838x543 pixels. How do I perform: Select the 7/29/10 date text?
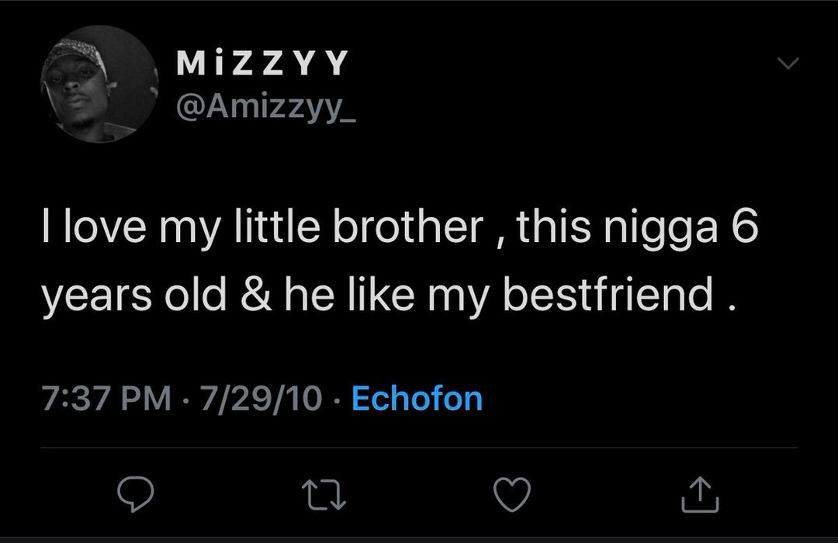tap(261, 399)
